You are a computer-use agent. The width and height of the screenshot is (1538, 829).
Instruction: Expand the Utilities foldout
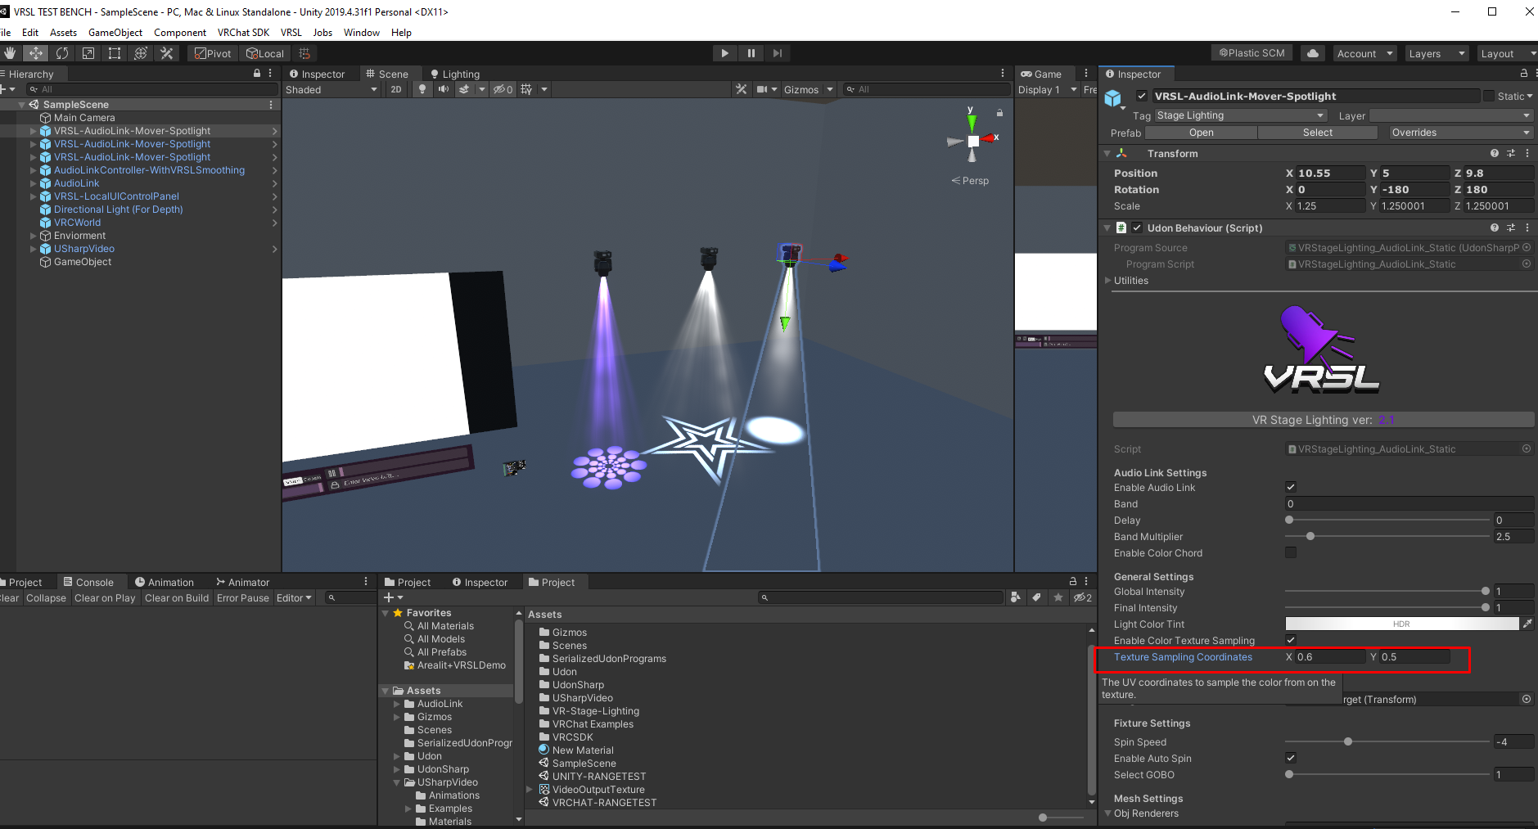(x=1108, y=280)
